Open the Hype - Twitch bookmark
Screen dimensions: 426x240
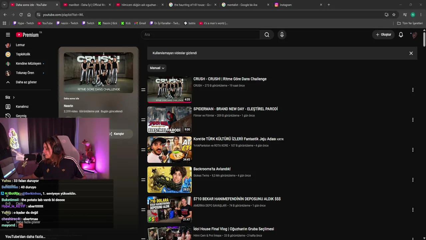(x=23, y=23)
